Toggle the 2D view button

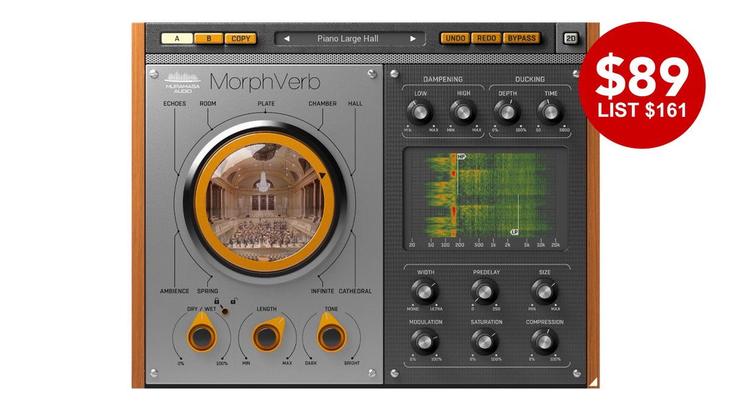pyautogui.click(x=571, y=38)
